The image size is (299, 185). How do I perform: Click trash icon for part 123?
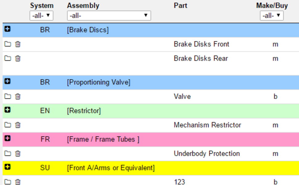[x=18, y=182]
